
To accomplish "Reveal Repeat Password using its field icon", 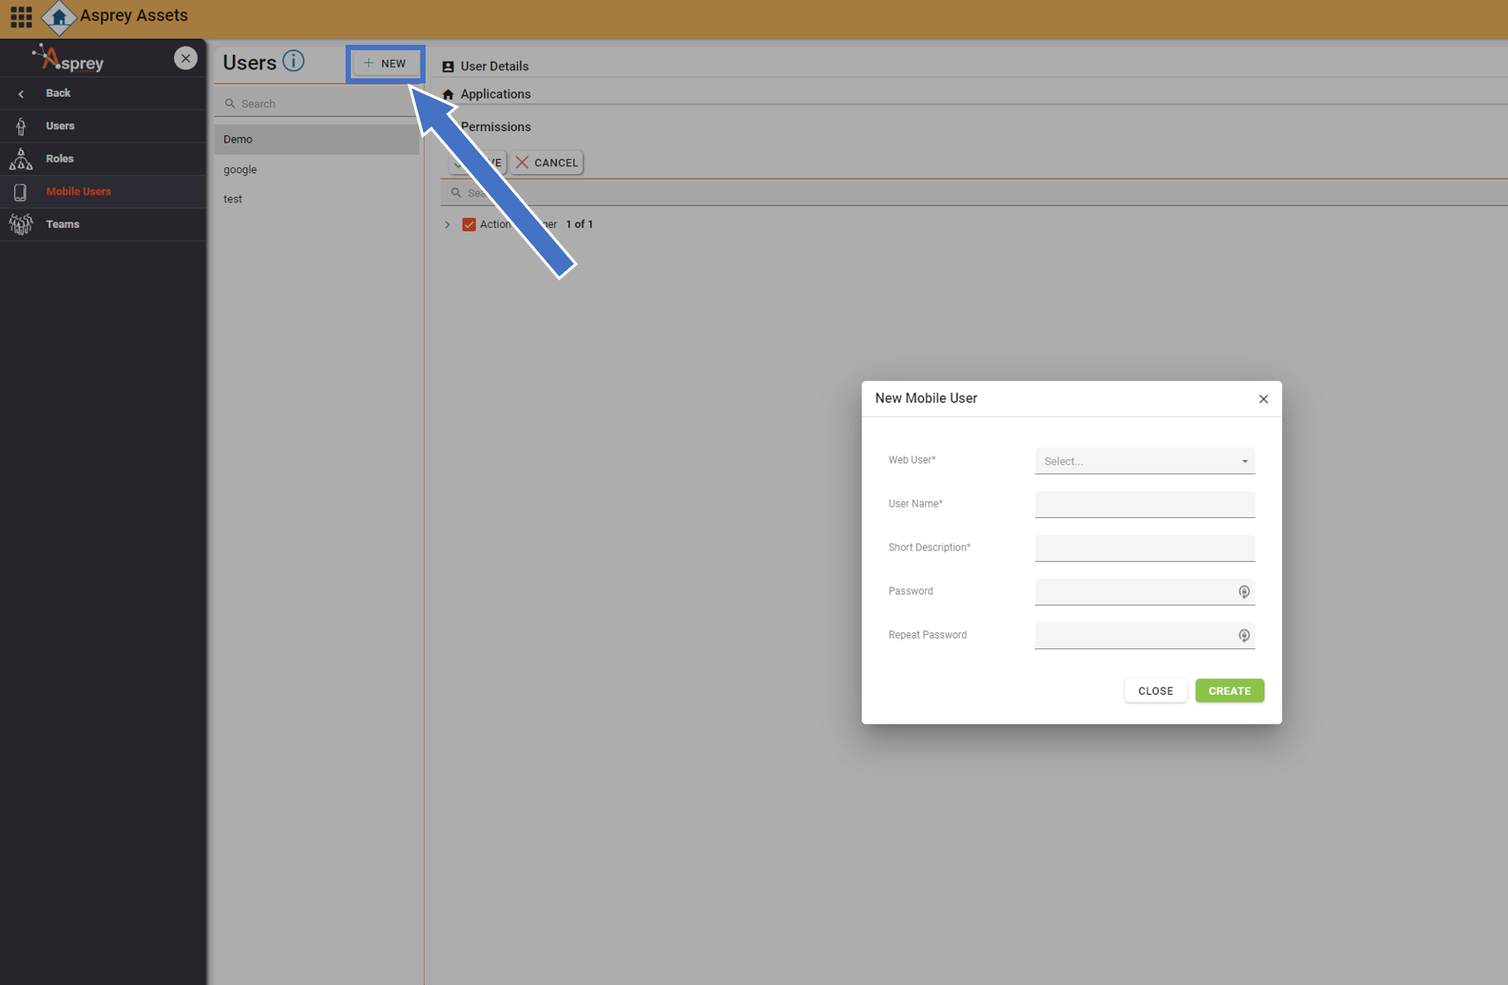I will click(x=1243, y=636).
